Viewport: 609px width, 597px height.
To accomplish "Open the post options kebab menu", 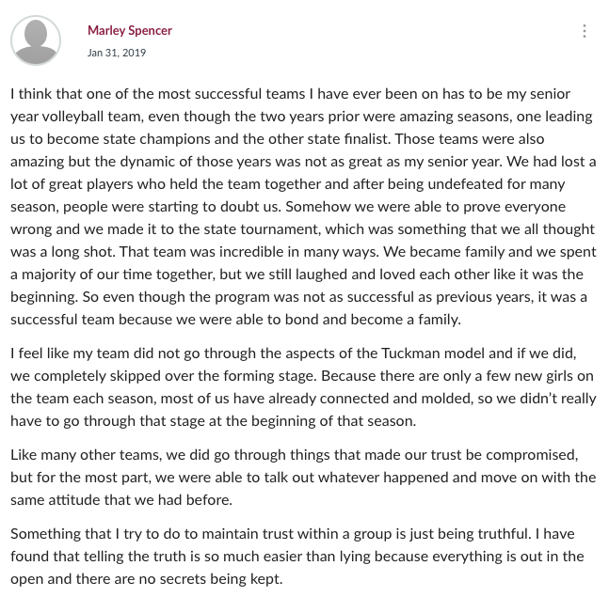I will [584, 31].
